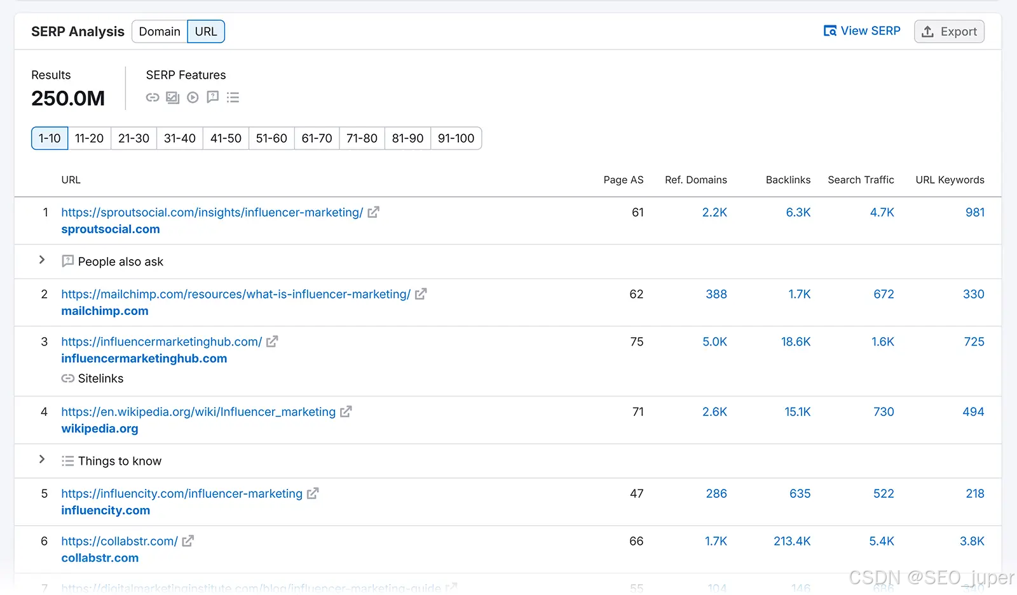Image resolution: width=1017 pixels, height=595 pixels.
Task: Select the 51-60 results range
Action: (271, 138)
